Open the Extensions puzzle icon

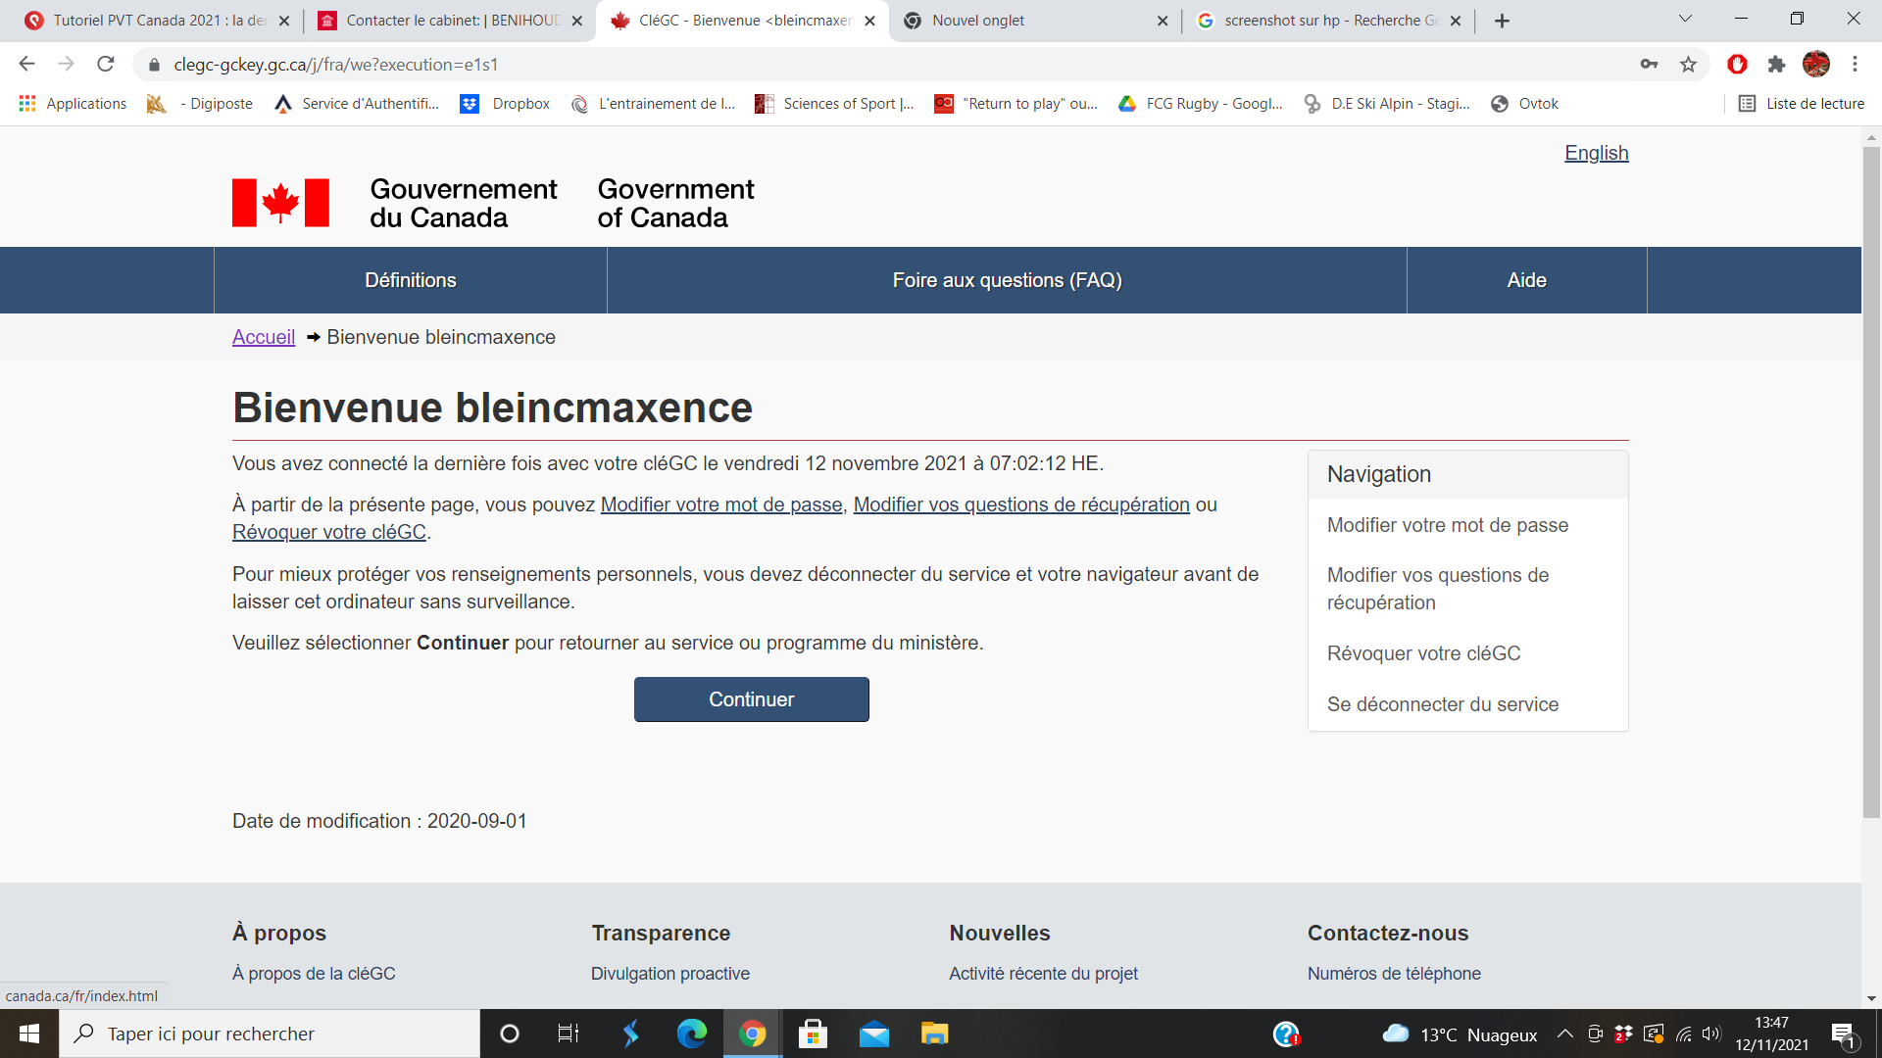pyautogui.click(x=1776, y=65)
